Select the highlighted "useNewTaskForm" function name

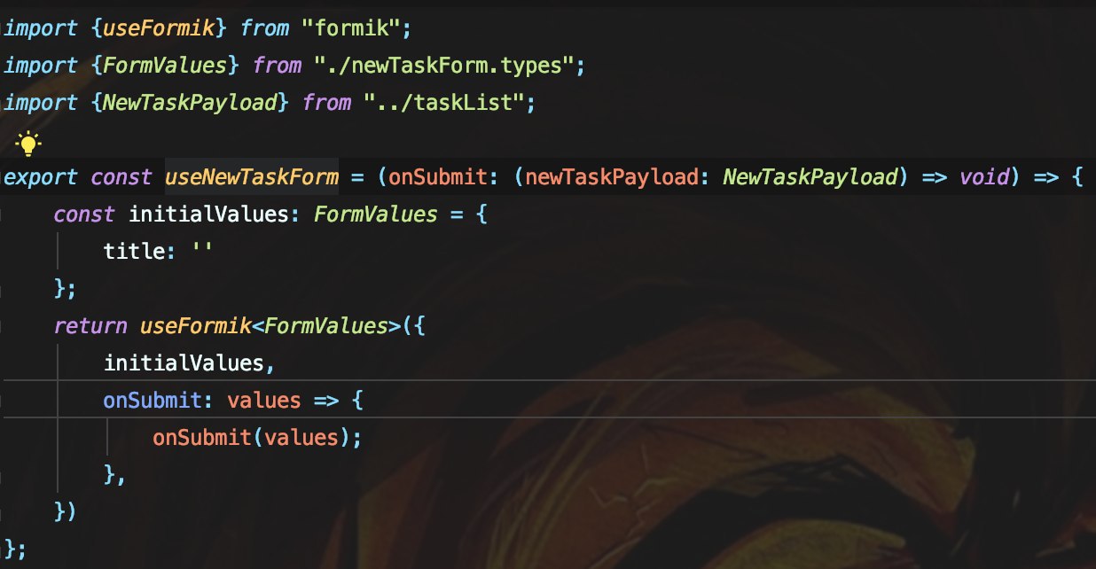[252, 177]
